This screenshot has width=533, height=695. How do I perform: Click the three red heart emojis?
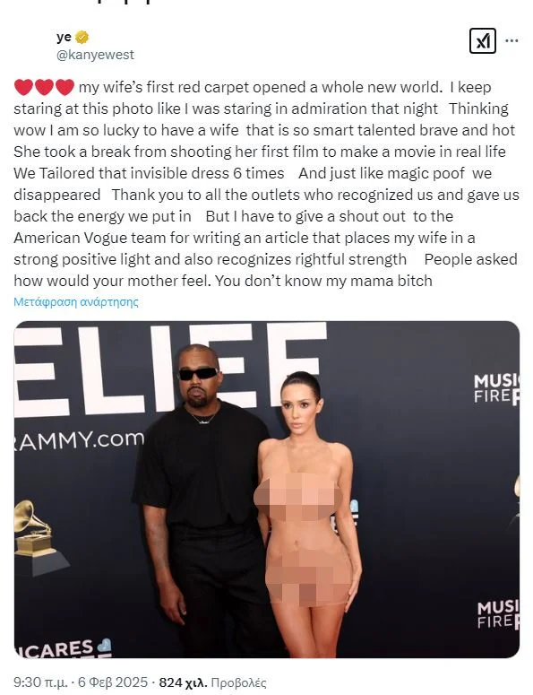pyautogui.click(x=44, y=87)
